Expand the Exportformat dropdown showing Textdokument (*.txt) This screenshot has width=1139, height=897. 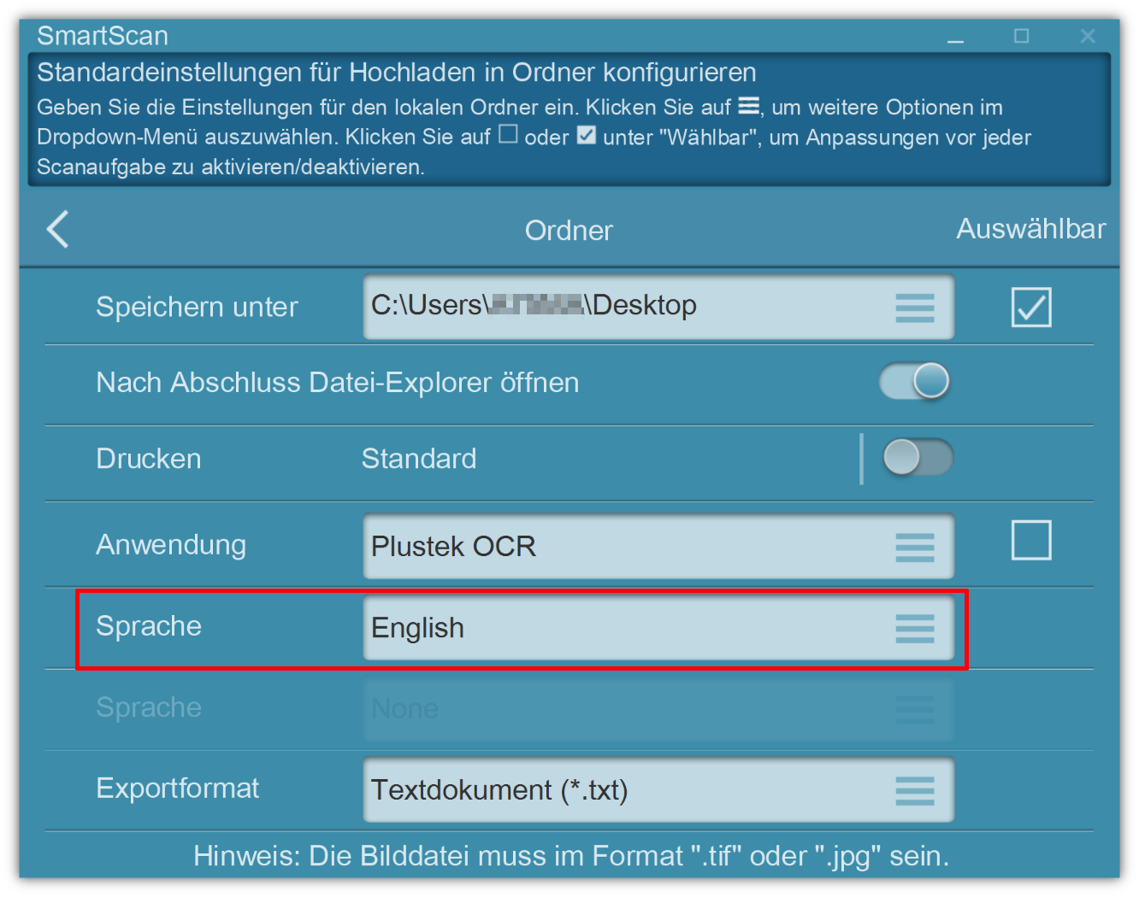tap(624, 791)
